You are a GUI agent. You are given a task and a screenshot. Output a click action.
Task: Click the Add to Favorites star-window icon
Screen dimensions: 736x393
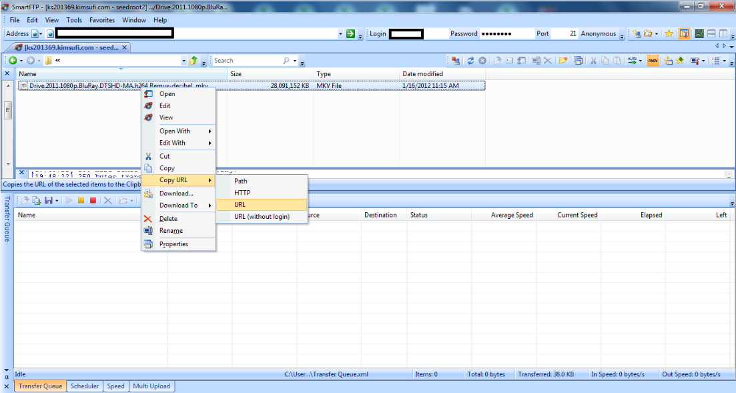click(x=668, y=61)
